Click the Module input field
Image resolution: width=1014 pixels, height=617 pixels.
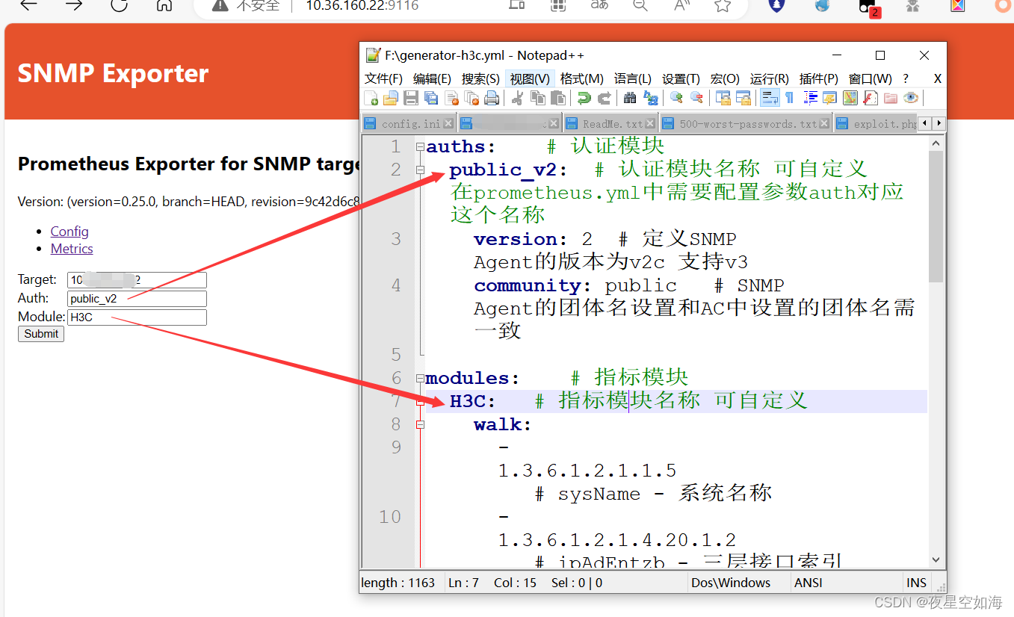137,317
